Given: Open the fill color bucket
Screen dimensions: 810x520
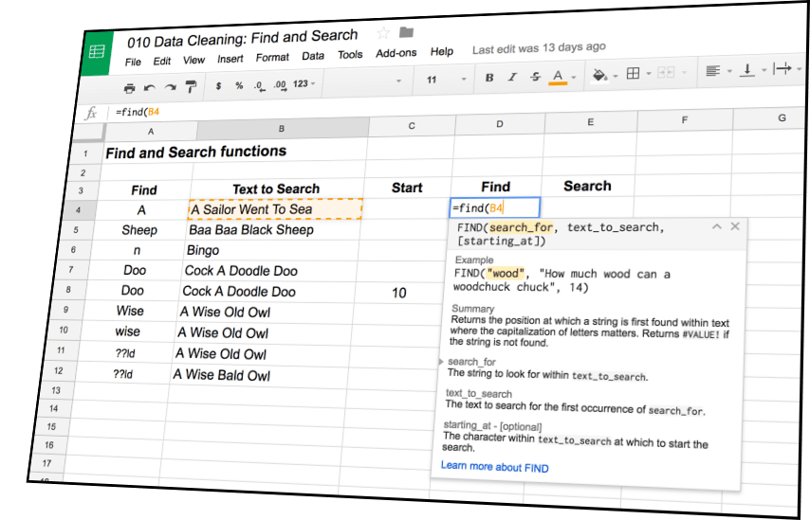Looking at the screenshot, I should tap(599, 76).
